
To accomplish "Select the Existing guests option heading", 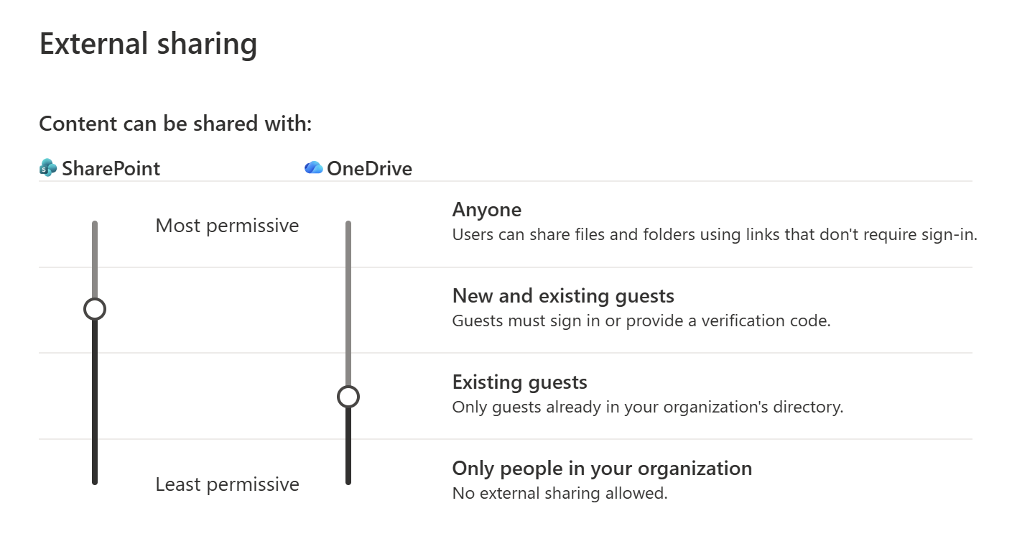I will (519, 382).
